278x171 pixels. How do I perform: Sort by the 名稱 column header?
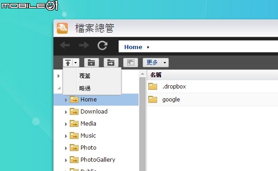156,75
